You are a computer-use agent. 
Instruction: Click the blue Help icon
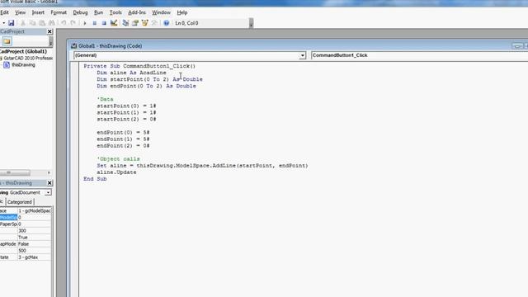(x=167, y=23)
